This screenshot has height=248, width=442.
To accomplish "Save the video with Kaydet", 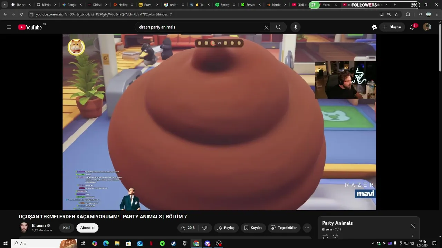I will pyautogui.click(x=253, y=228).
